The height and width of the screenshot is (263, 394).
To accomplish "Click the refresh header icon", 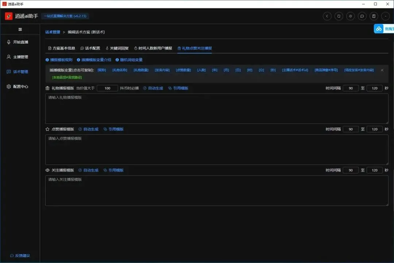I will click(x=339, y=16).
